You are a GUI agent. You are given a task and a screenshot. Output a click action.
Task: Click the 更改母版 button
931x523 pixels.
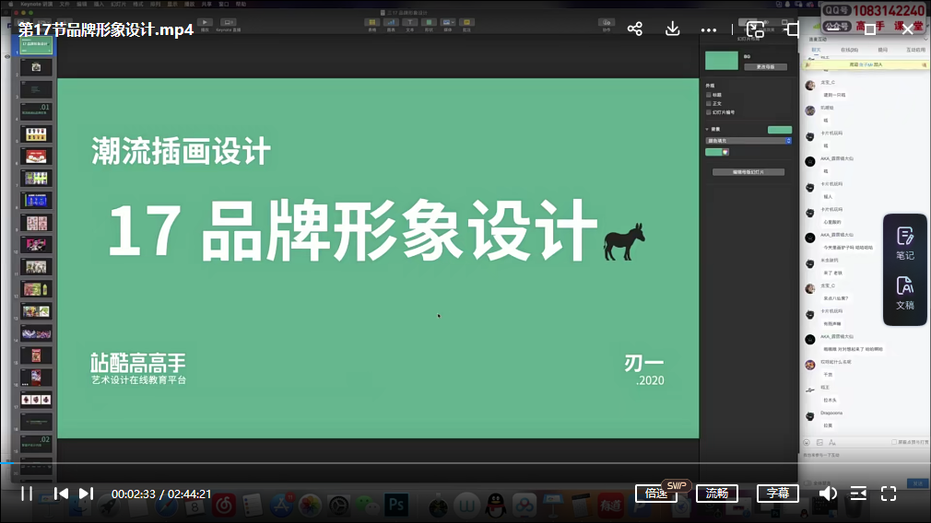point(765,67)
